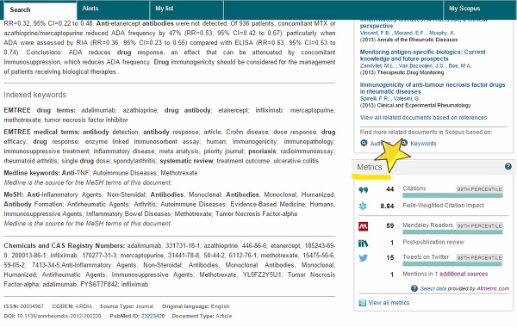This screenshot has height=327, width=517.
Task: Open the Metrics help question icon
Action: [508, 166]
